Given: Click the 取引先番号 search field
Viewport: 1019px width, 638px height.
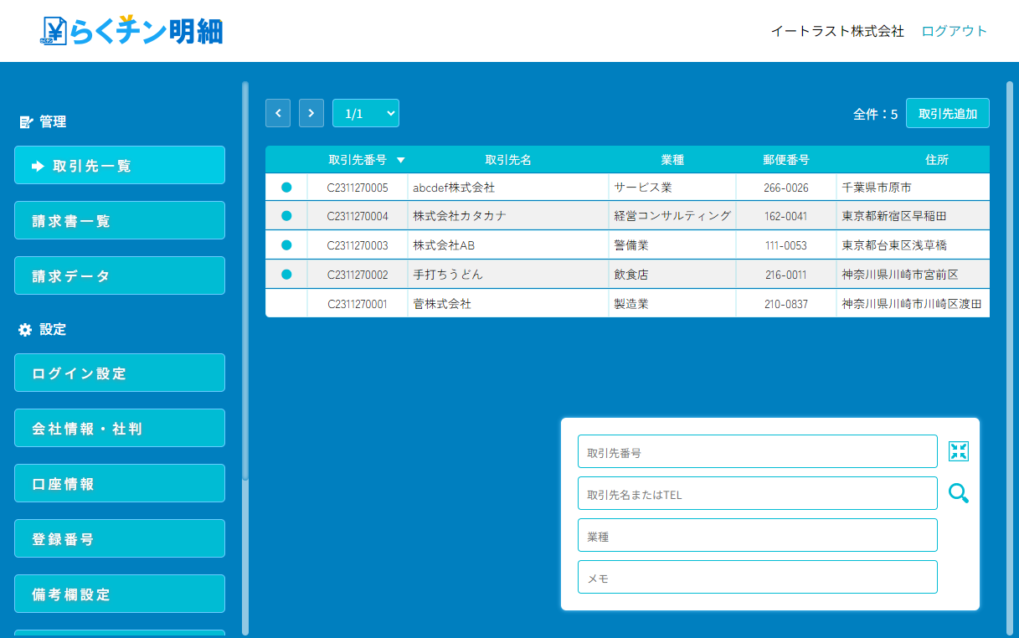Looking at the screenshot, I should tap(758, 451).
